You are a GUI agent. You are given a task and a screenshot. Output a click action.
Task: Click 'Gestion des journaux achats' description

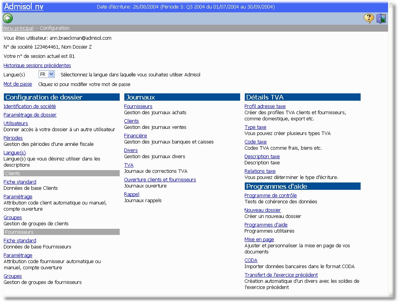pos(155,112)
